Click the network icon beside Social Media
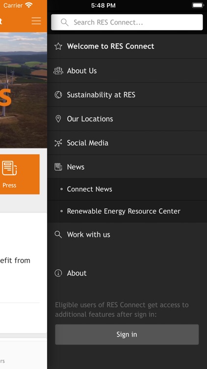Viewport: 207px width, 369px height. pos(58,143)
